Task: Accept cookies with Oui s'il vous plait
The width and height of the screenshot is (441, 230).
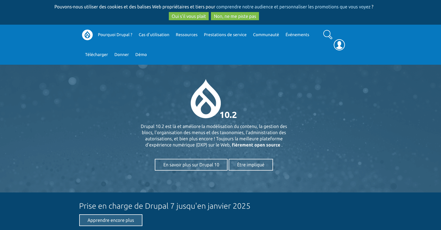Action: 189,16
